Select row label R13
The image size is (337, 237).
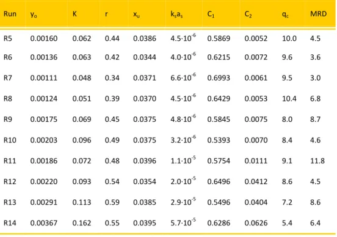click(x=10, y=202)
